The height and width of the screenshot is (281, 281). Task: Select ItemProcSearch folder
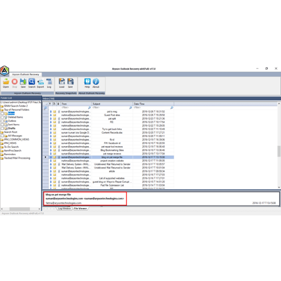12,151
